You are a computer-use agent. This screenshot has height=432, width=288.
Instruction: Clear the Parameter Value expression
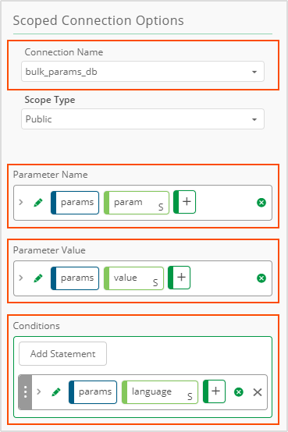pos(261,278)
